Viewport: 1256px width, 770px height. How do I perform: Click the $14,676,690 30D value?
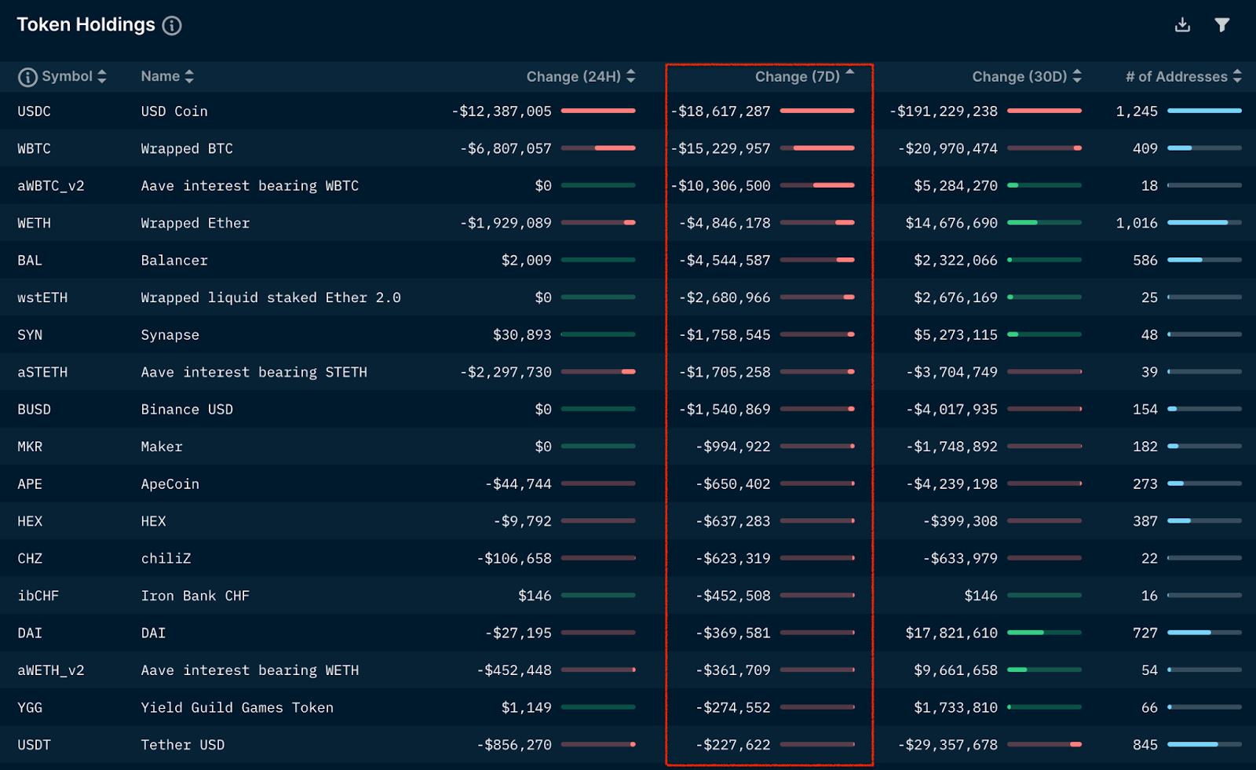[x=951, y=223]
